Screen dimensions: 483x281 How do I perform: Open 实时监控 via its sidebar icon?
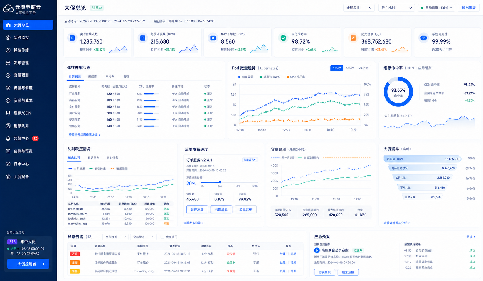tap(8, 38)
